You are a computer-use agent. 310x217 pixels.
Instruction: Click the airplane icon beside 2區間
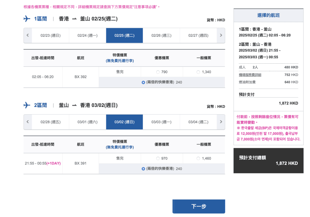(x=27, y=105)
